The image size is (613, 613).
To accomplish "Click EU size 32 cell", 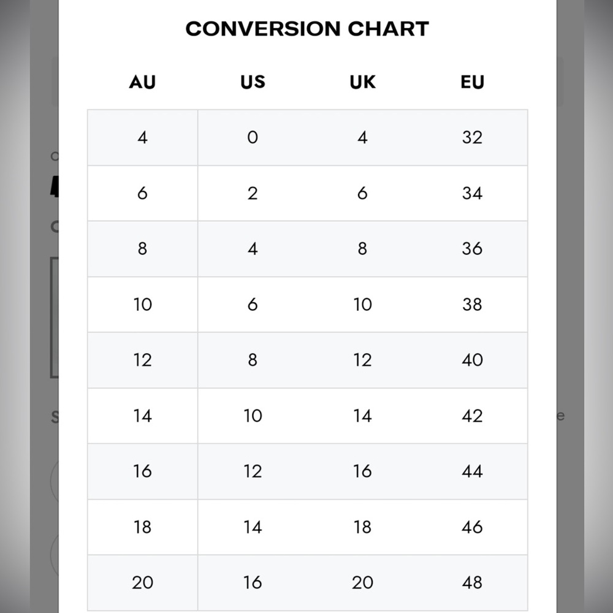I will [x=472, y=137].
